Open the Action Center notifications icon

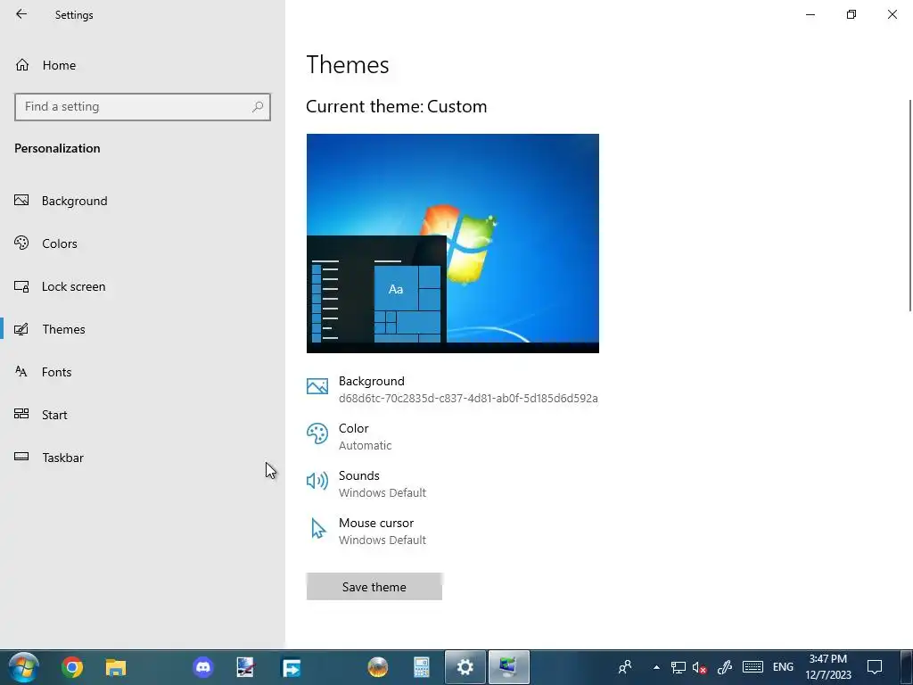click(x=875, y=667)
